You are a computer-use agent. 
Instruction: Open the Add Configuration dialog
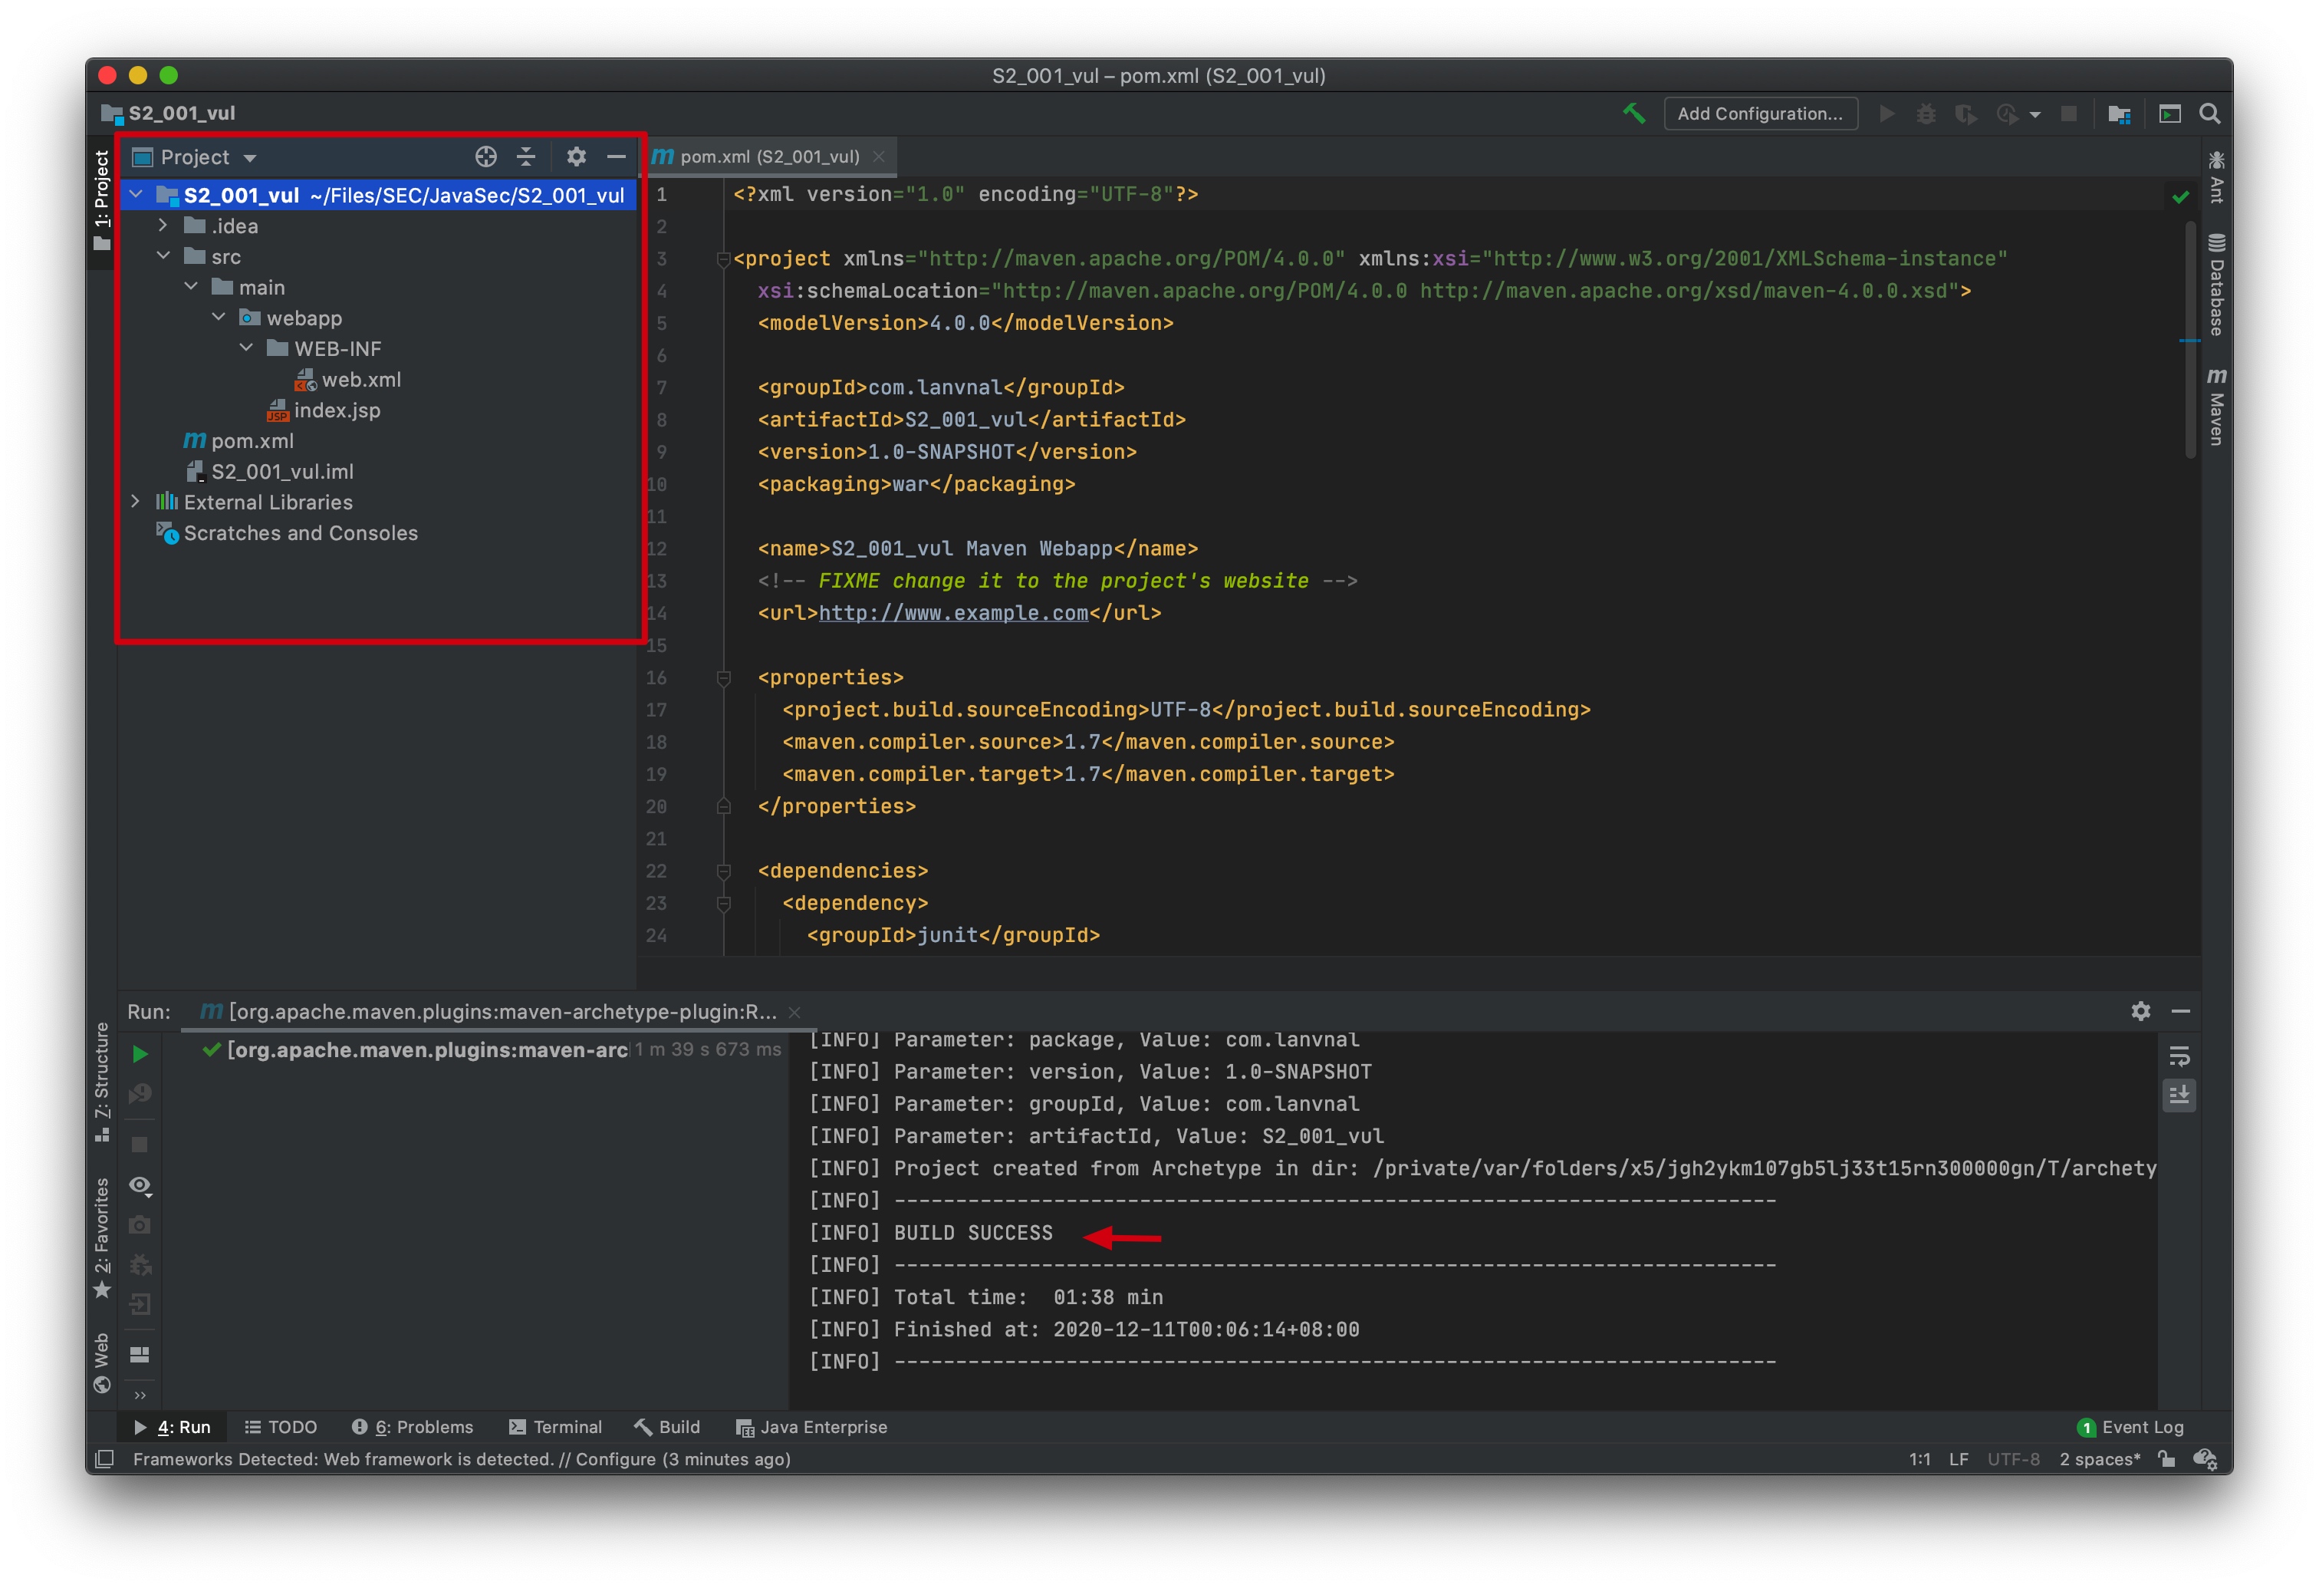click(1759, 114)
